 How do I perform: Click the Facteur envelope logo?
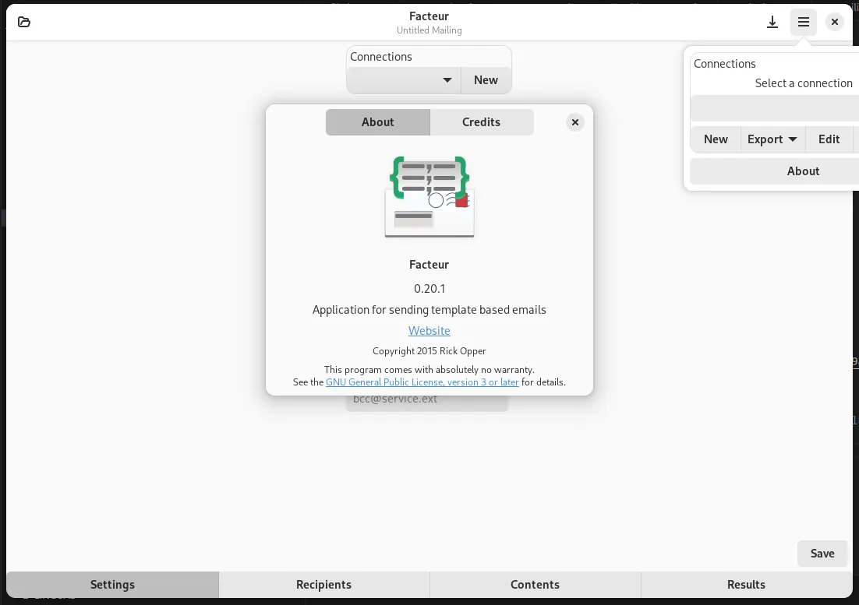[x=429, y=197]
